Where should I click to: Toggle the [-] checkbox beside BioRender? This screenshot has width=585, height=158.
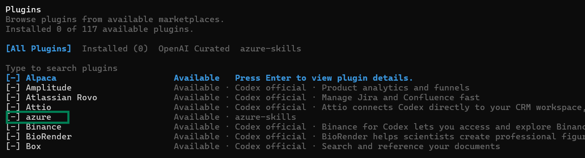pyautogui.click(x=13, y=137)
